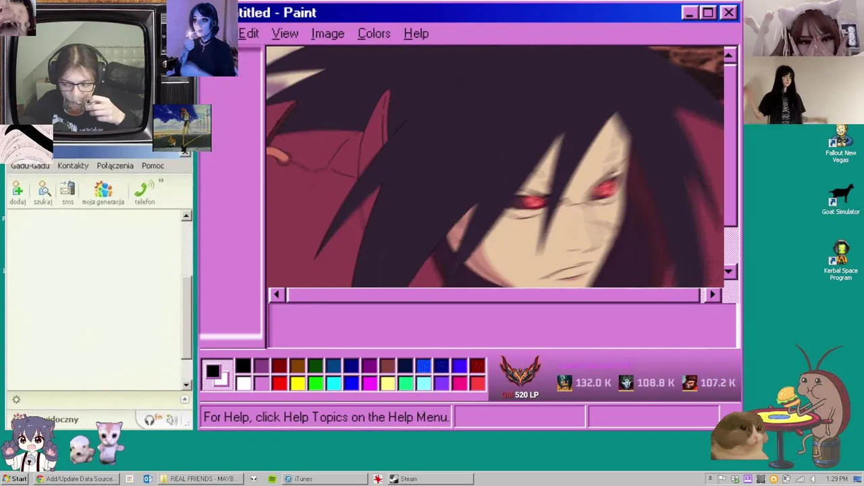
Task: Open the Edit menu in Paint
Action: pos(248,33)
